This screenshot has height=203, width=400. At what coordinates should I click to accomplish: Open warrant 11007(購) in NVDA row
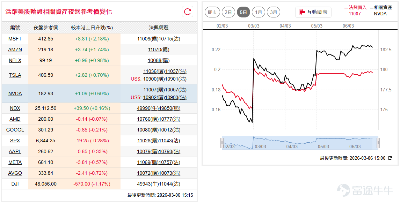[154, 90]
